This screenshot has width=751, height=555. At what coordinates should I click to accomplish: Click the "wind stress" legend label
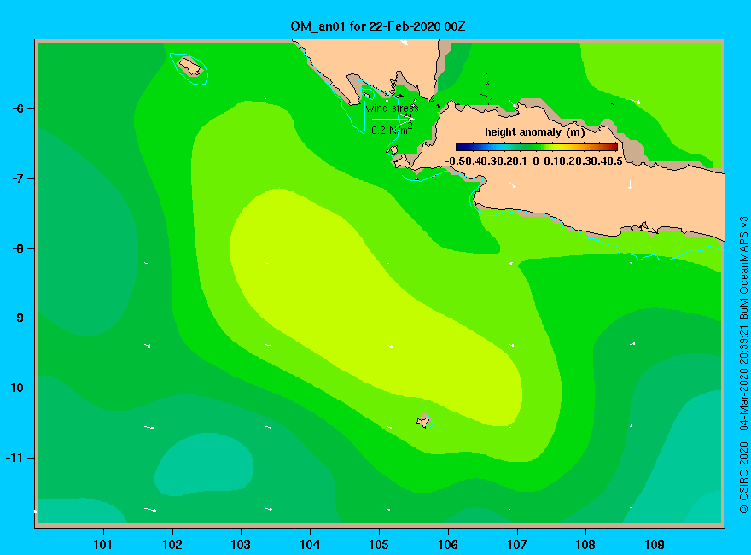click(393, 108)
